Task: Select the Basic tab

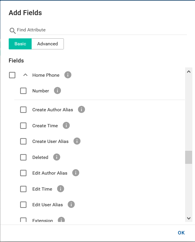Action: click(20, 44)
